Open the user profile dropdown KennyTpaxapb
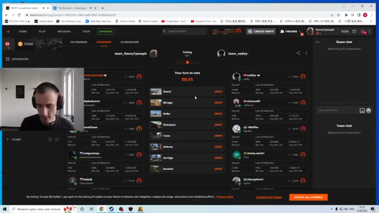This screenshot has width=379, height=213. click(321, 31)
